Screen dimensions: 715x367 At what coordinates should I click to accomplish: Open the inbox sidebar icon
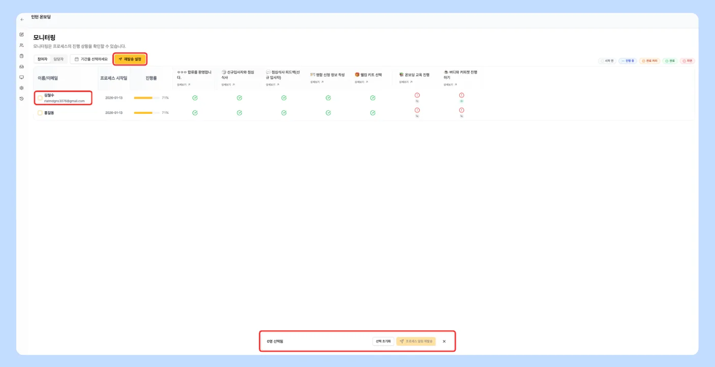coord(21,67)
